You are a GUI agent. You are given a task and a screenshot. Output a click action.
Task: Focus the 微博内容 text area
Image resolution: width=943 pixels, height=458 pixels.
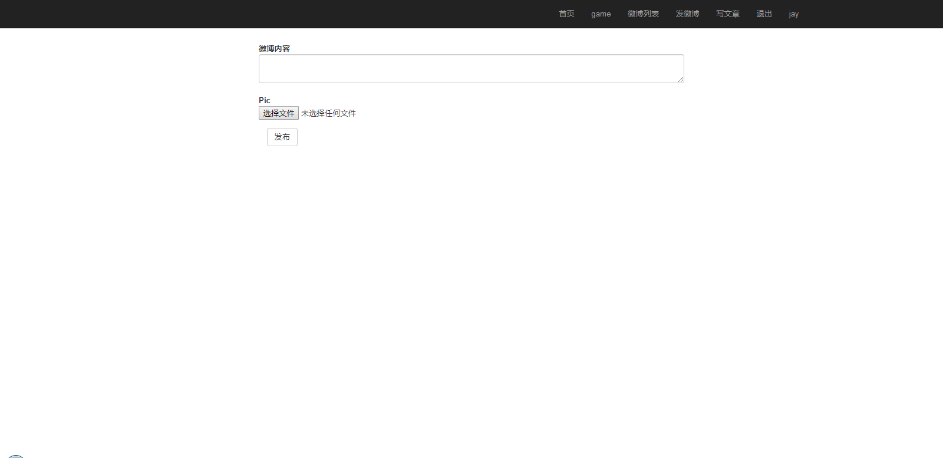471,68
